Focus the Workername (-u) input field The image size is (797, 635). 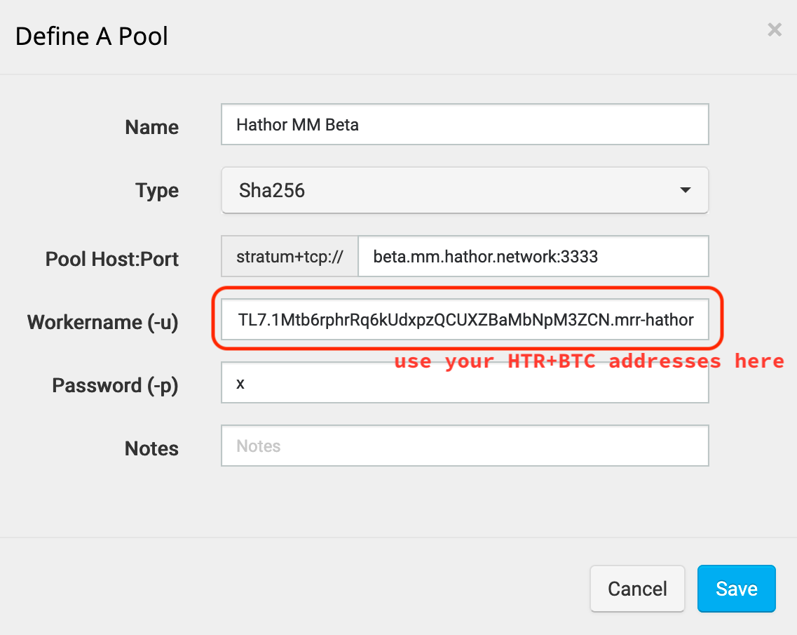[x=465, y=319]
